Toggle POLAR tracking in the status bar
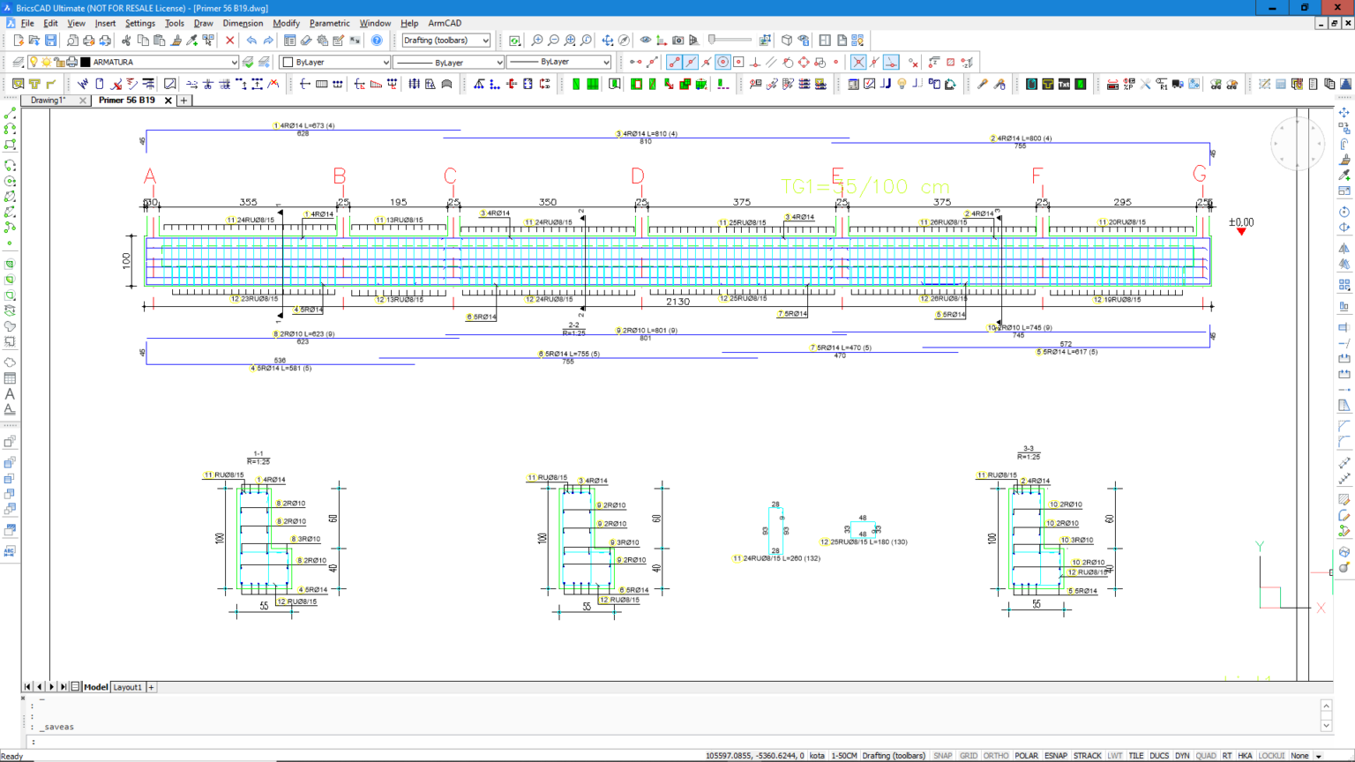Image resolution: width=1355 pixels, height=762 pixels. click(1026, 756)
